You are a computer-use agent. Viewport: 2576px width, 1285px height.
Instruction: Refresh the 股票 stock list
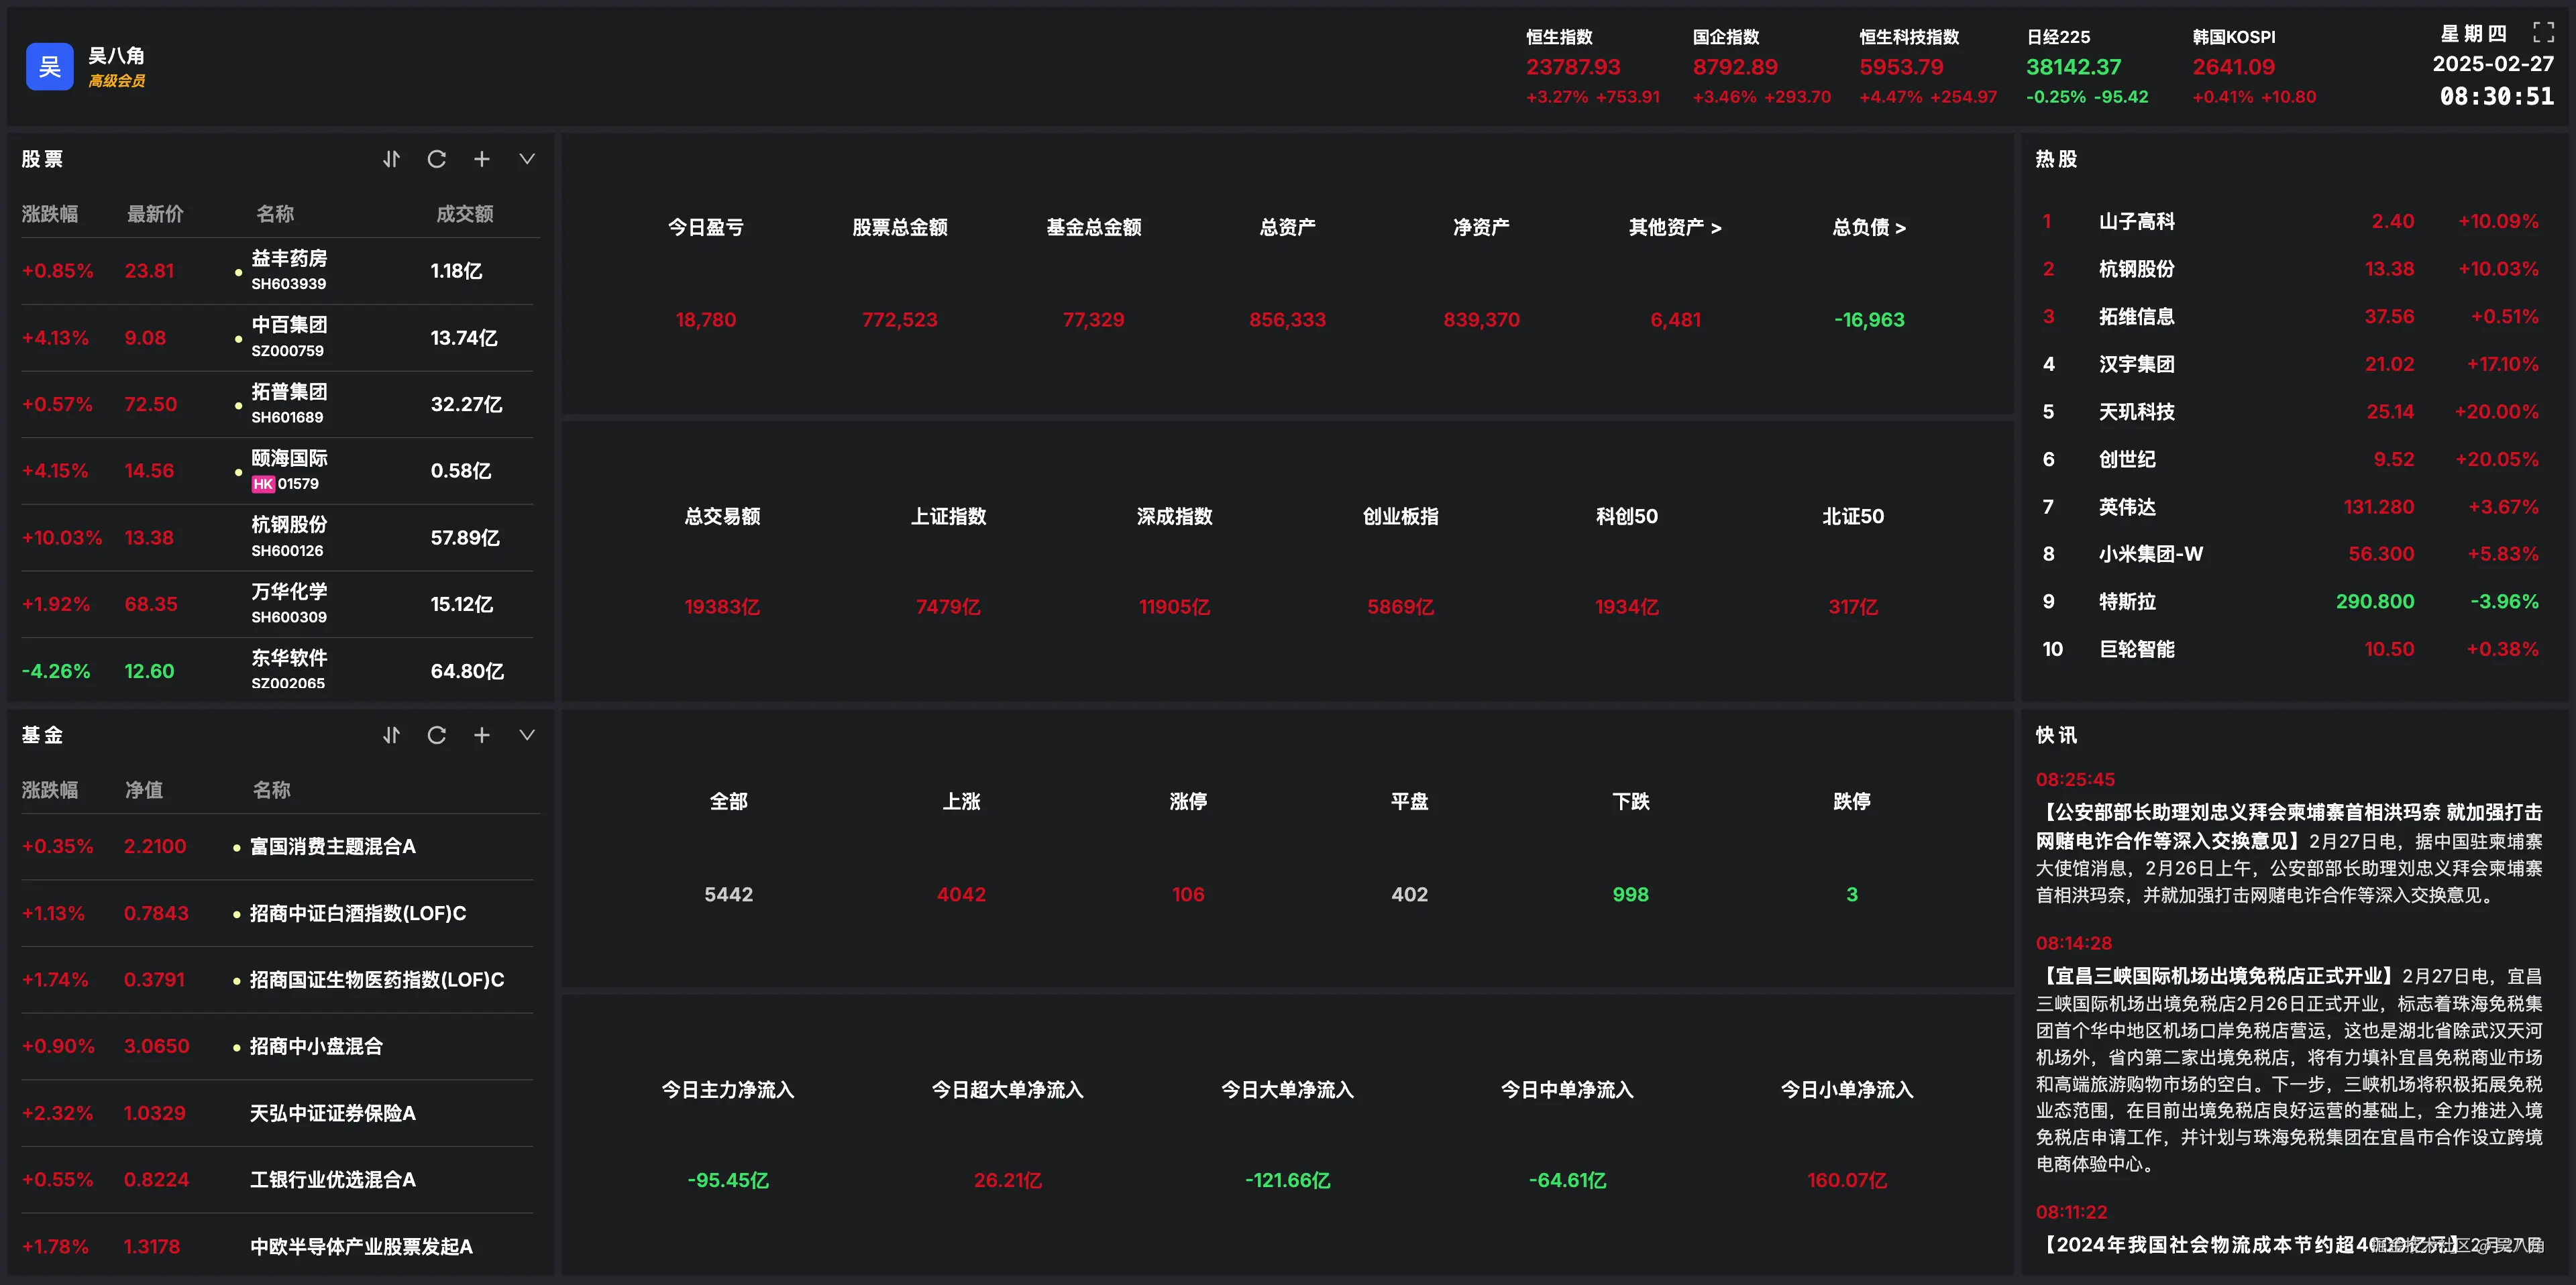(436, 159)
